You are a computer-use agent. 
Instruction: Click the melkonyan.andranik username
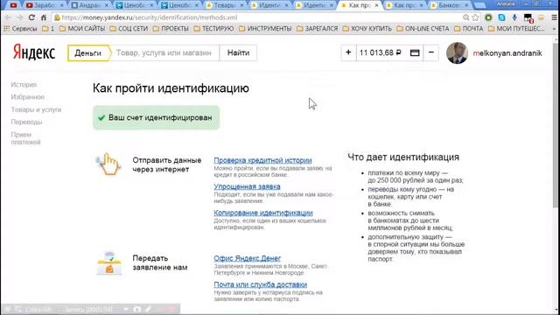507,53
